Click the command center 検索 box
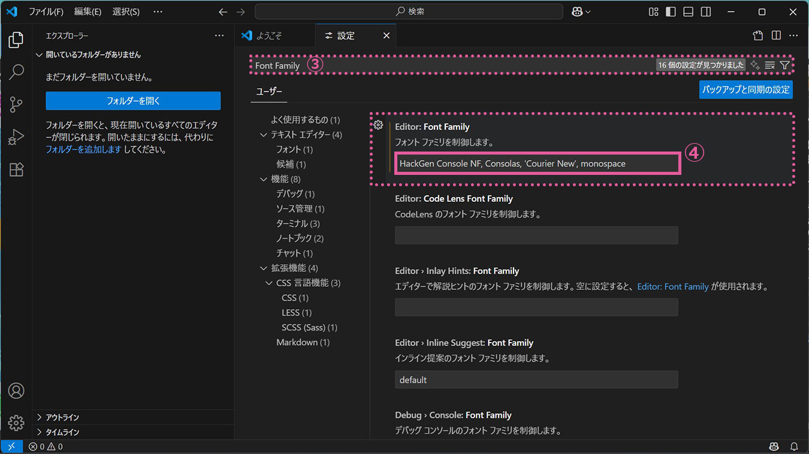The height and width of the screenshot is (454, 809). tap(409, 12)
